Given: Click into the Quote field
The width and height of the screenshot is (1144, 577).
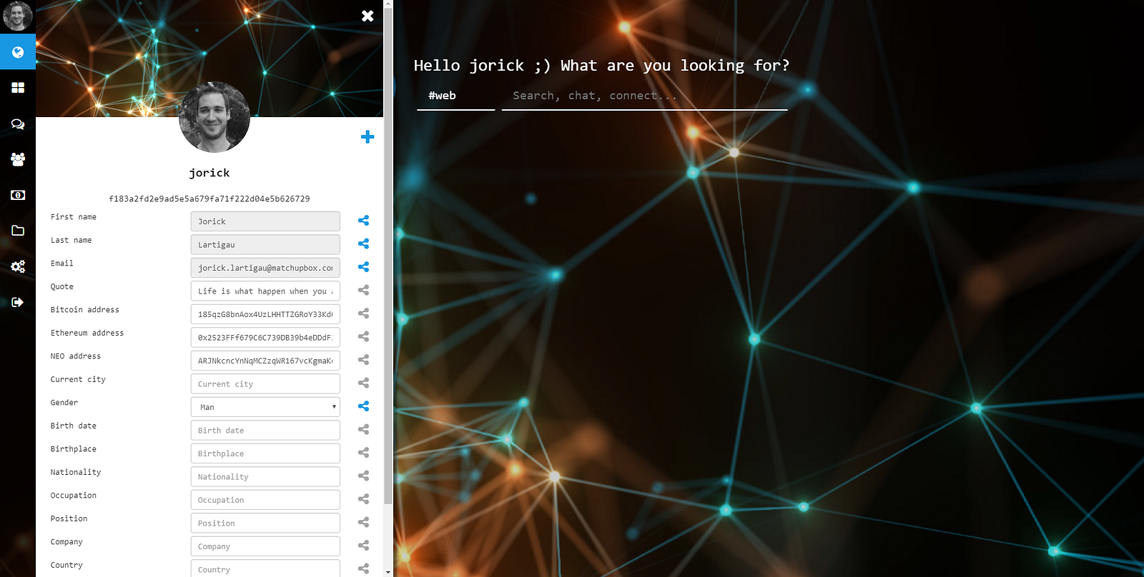Looking at the screenshot, I should [265, 291].
